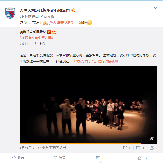Viewport: 163px width, 163px height.
Task: Open the @天津泰达FC mention link
Action: point(61,23)
